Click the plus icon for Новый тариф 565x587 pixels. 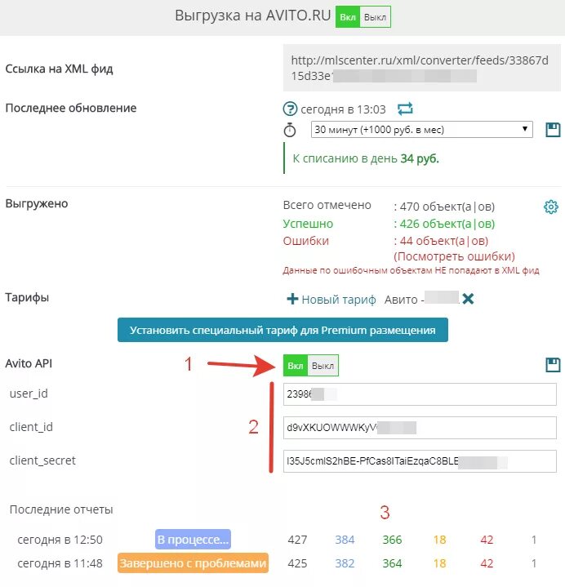click(x=292, y=299)
